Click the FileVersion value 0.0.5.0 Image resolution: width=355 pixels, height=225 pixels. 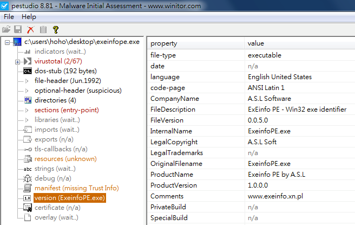click(x=258, y=120)
